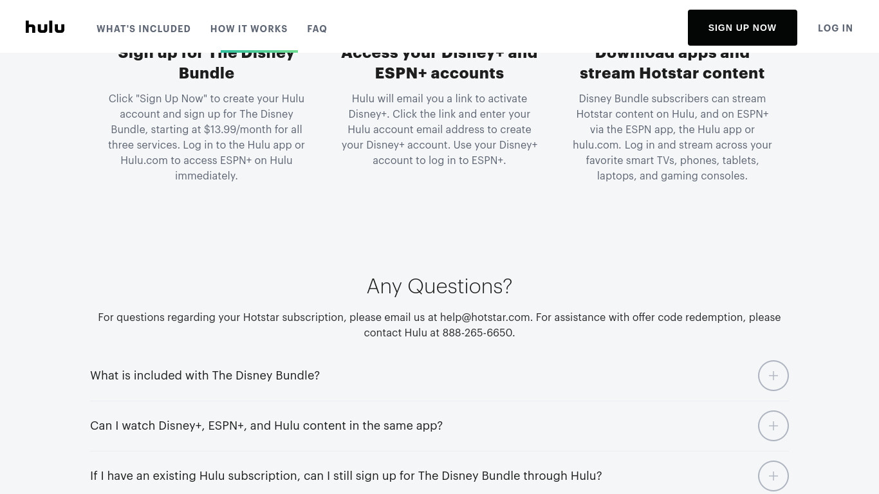Click the question about watching content in the same app
This screenshot has height=494, width=879.
266,426
